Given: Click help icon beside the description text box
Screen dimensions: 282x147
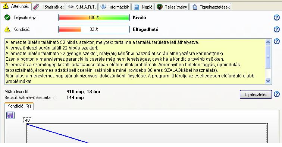Looking at the screenshot, I should (277, 41).
